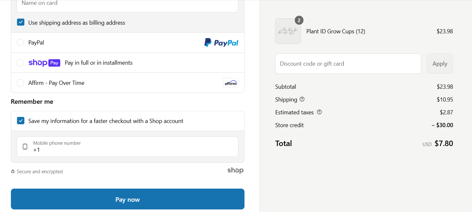Focus the Discount code or gift card field
Viewport: 472px width, 212px height.
[348, 63]
